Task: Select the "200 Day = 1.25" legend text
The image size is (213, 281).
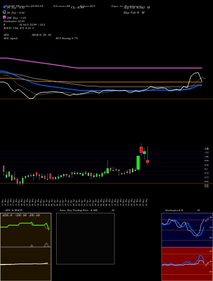Action: [16, 18]
